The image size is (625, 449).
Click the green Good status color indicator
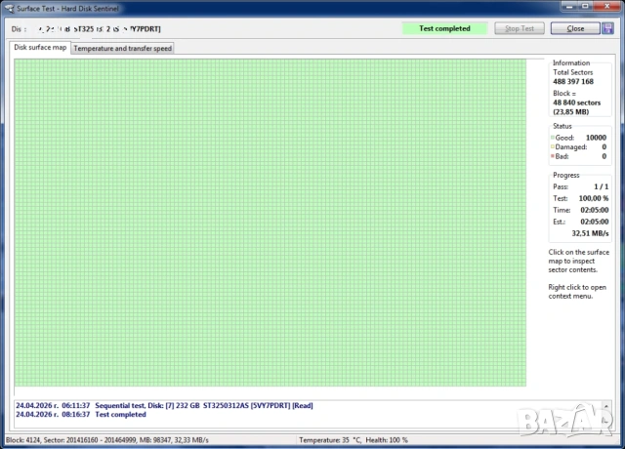pos(553,139)
